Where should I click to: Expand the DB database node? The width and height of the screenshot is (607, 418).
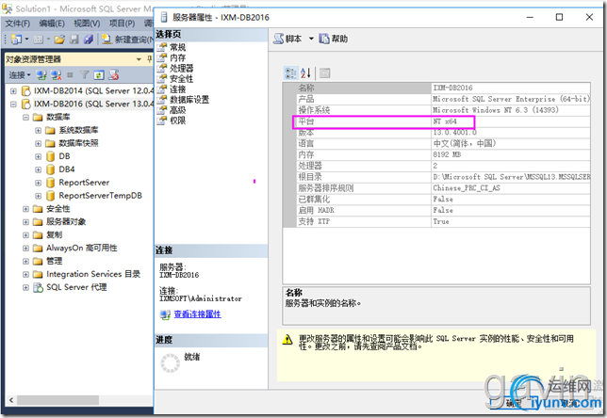click(39, 156)
